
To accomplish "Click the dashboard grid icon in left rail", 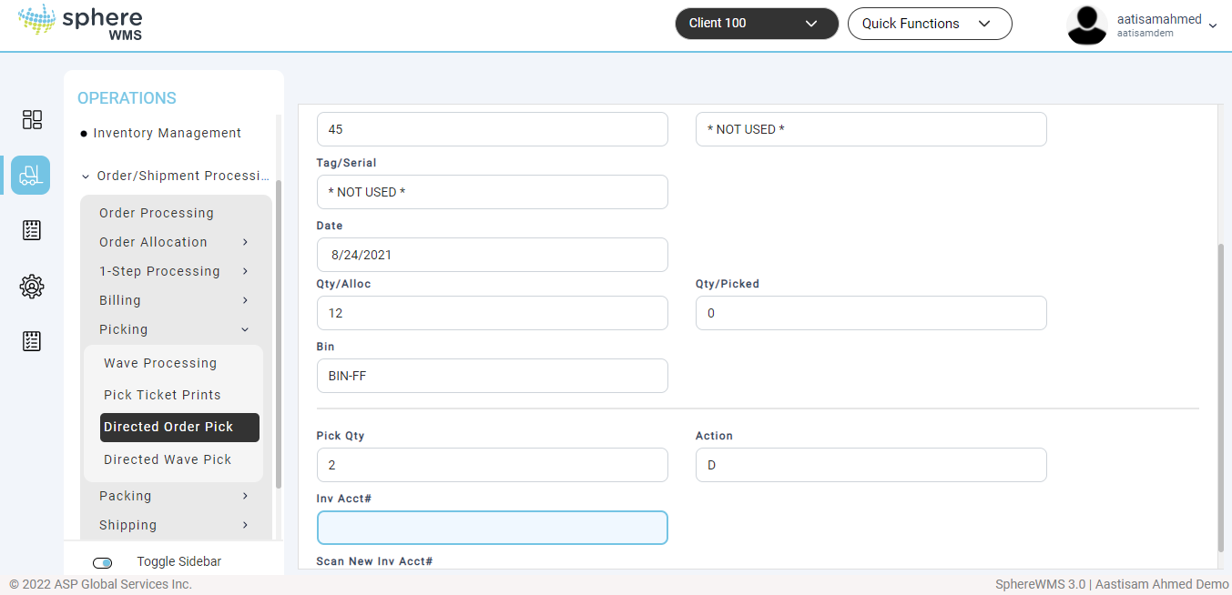I will coord(32,119).
